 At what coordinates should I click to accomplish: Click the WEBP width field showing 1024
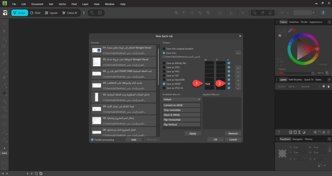pyautogui.click(x=209, y=84)
